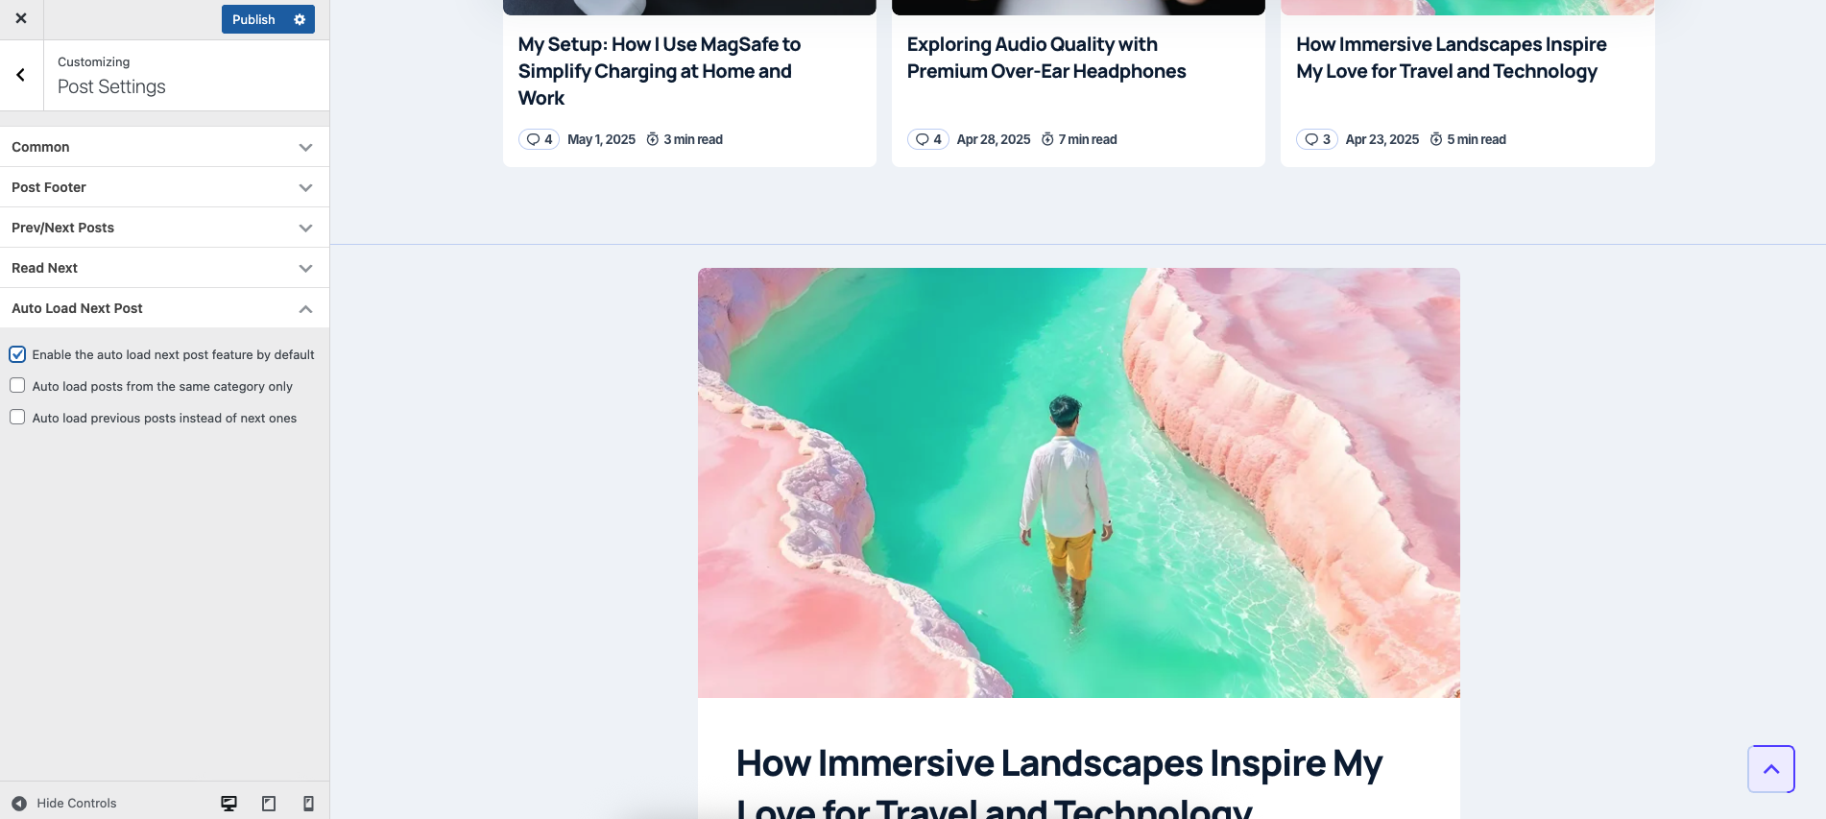Click clock icon beside 7 min read

pos(1047,139)
